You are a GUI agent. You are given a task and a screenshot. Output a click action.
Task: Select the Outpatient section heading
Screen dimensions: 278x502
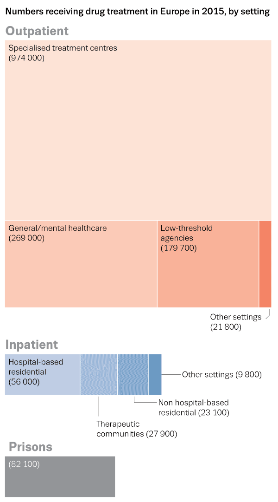tap(37, 31)
